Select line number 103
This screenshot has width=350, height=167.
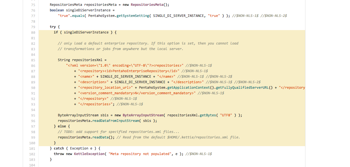tap(32, 159)
